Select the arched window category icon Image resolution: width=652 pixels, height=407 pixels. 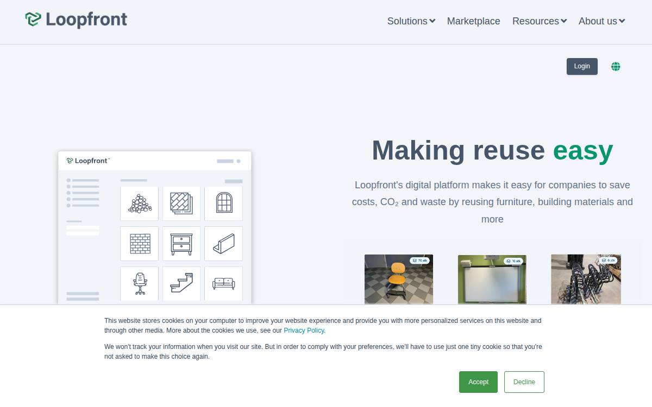223,203
